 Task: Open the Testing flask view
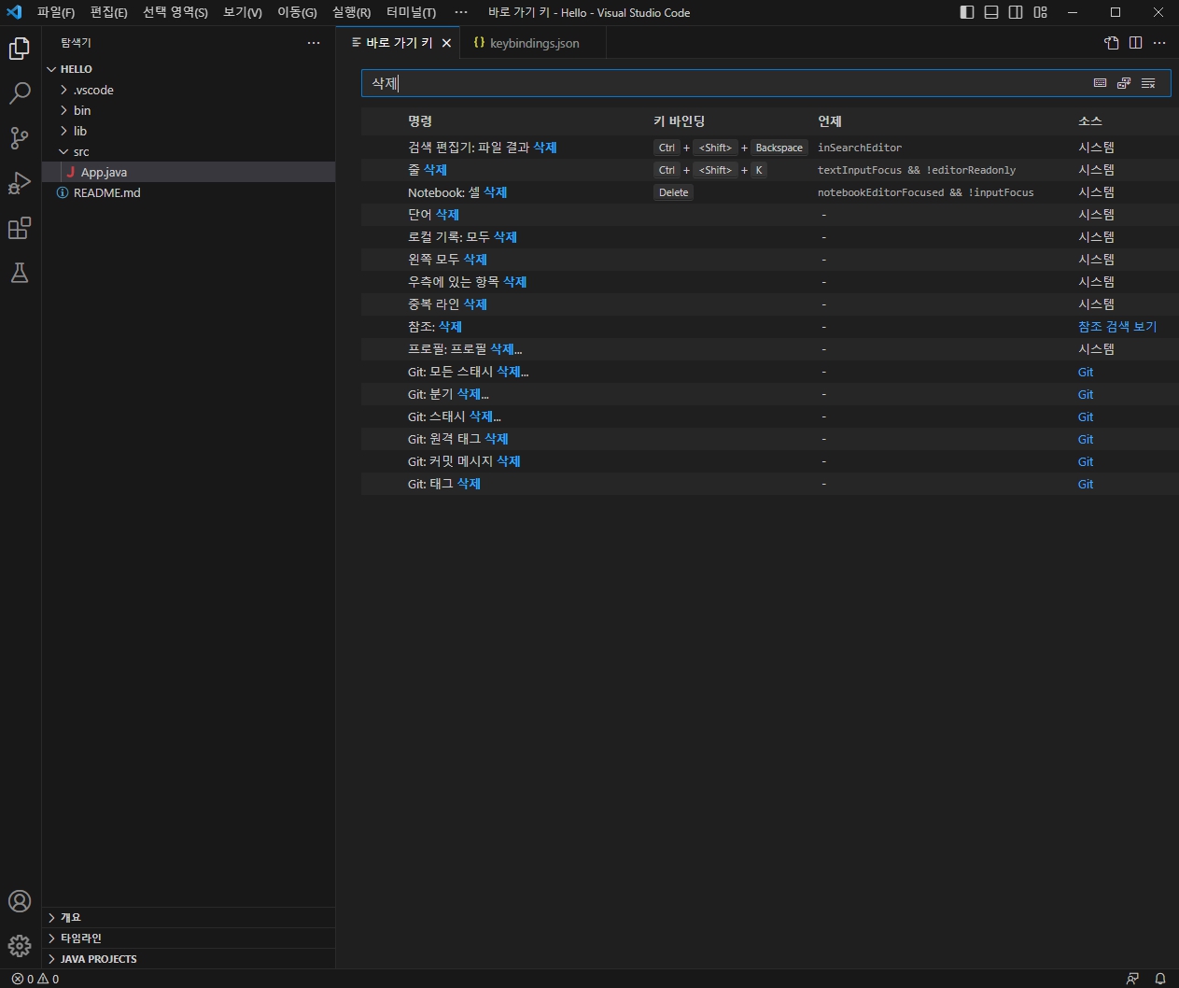(x=20, y=273)
